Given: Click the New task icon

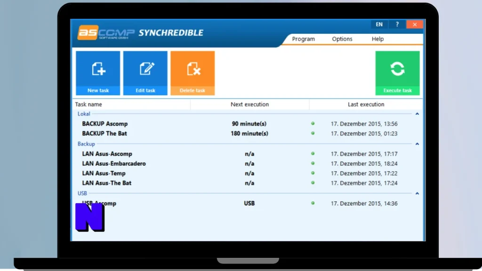Looking at the screenshot, I should tap(98, 73).
